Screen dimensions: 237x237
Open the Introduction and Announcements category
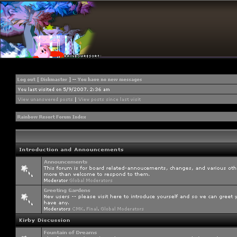[71, 149]
